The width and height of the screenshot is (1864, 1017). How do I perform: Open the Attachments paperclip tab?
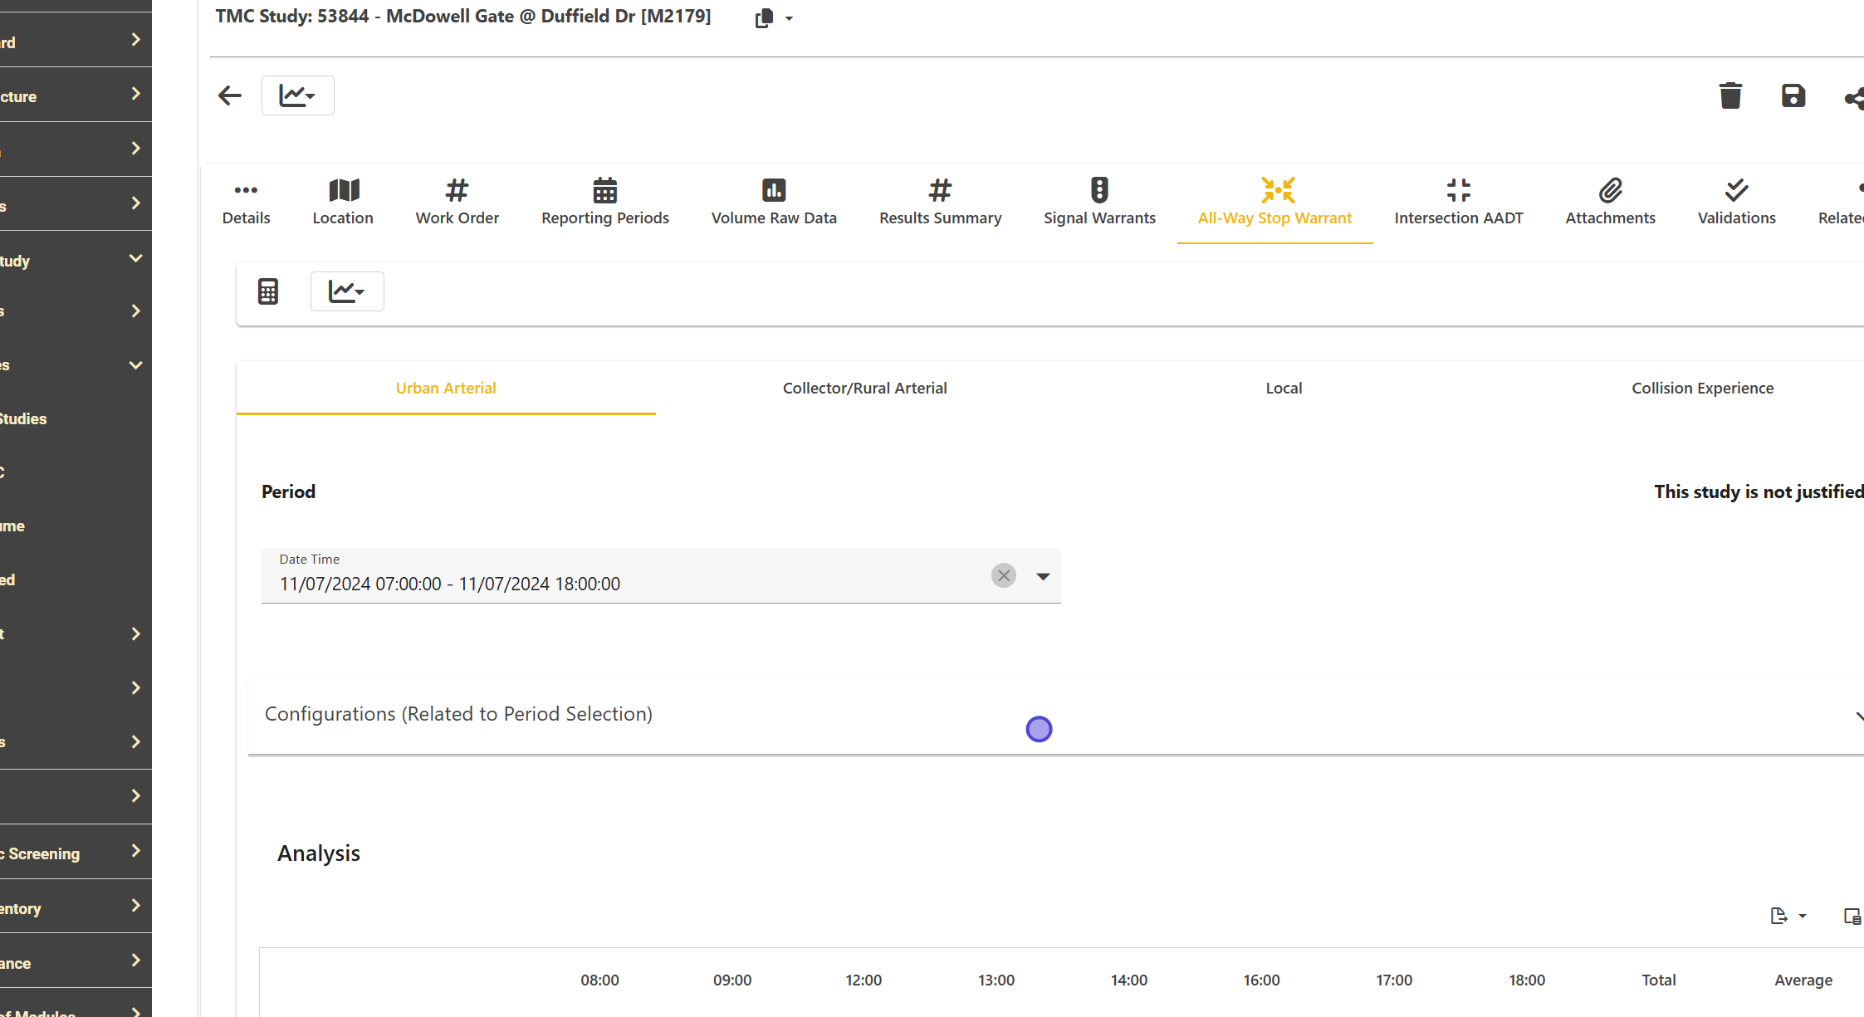(1610, 202)
